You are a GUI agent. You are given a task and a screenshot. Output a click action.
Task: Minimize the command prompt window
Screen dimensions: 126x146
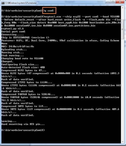tap(108, 2)
